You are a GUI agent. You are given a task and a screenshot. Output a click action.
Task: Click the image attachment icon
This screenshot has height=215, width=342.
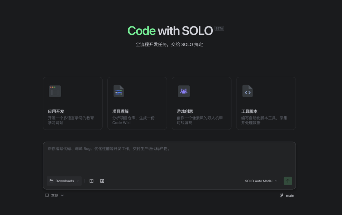point(102,181)
